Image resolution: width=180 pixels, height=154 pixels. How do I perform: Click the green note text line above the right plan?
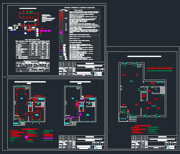click(x=159, y=71)
